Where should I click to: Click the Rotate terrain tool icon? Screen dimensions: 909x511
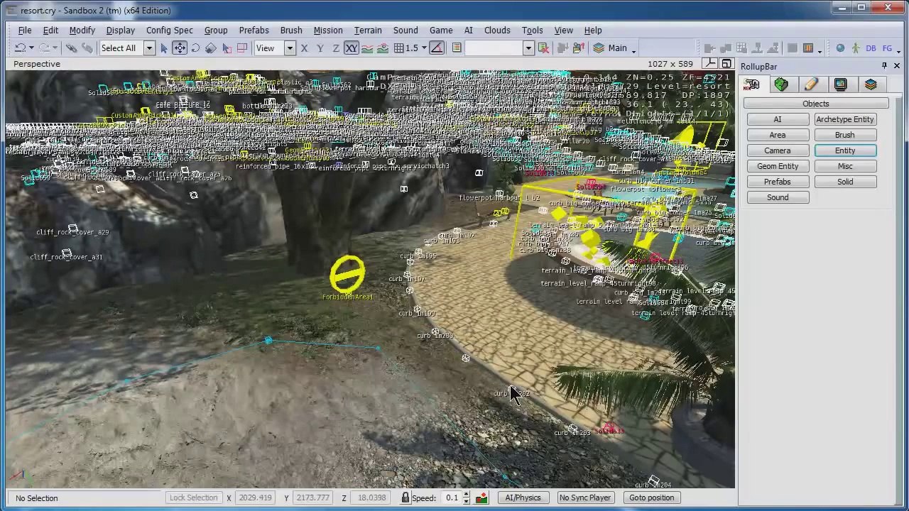tap(242, 48)
